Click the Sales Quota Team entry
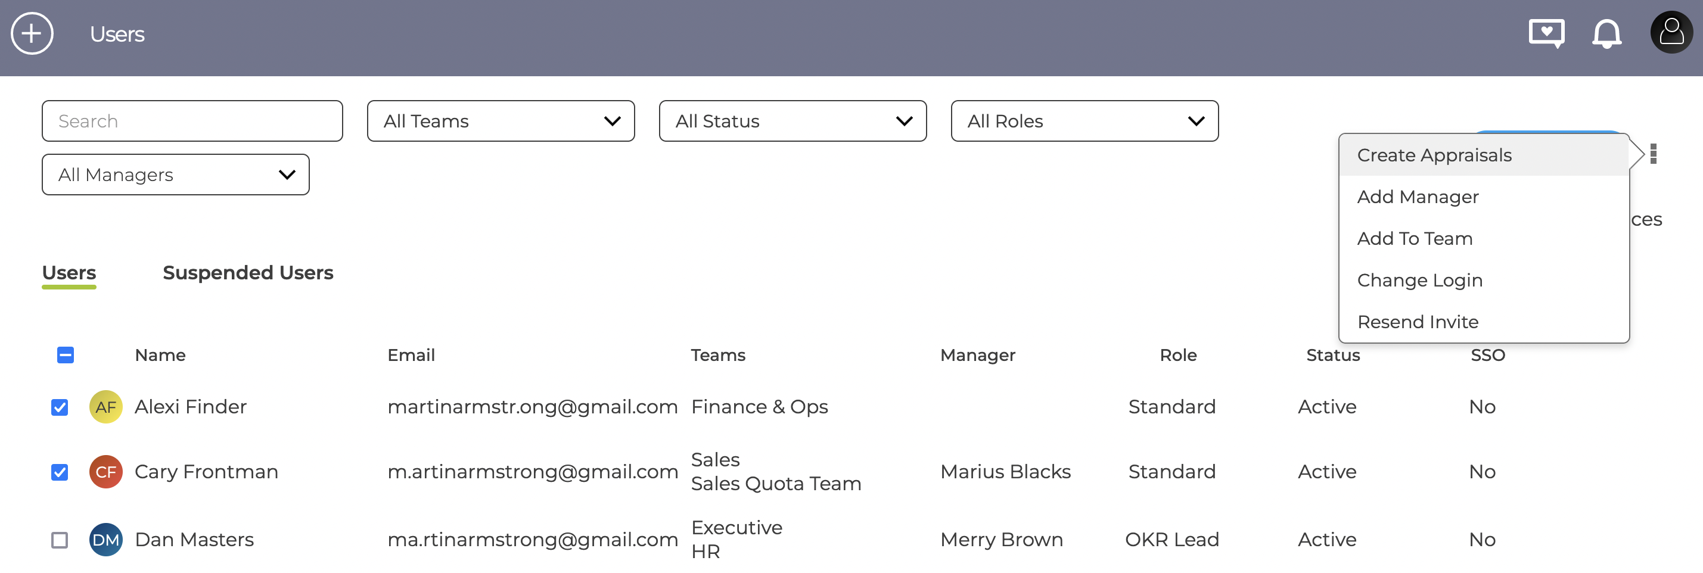 (776, 484)
